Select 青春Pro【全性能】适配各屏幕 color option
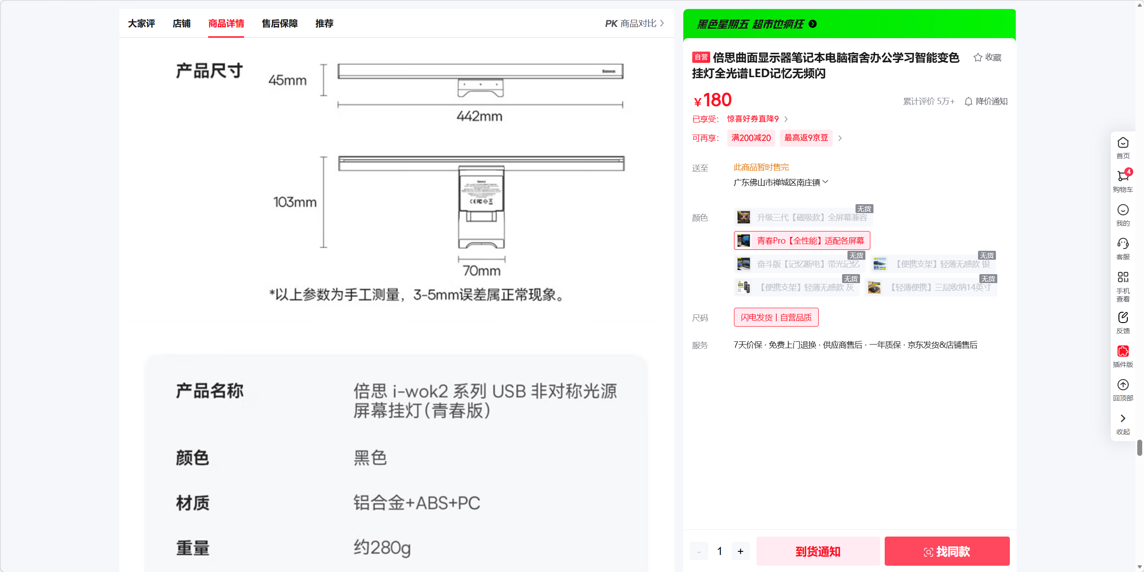Viewport: 1144px width, 572px height. coord(802,241)
